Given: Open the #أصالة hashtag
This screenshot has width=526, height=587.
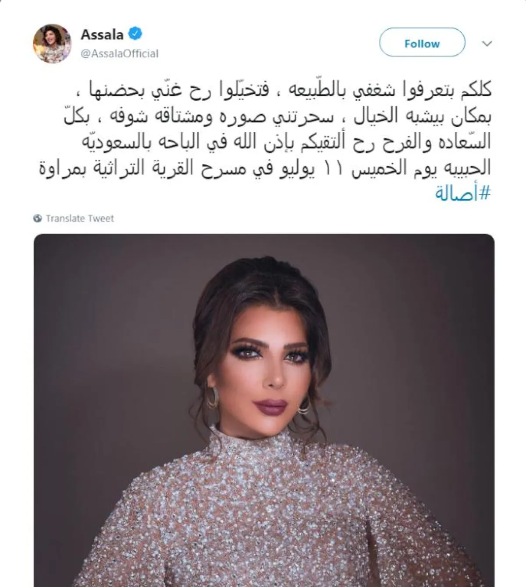Looking at the screenshot, I should [463, 193].
